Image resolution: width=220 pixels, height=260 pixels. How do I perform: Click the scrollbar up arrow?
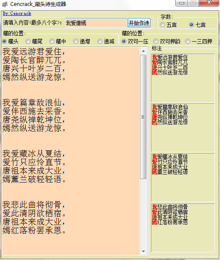[143, 51]
